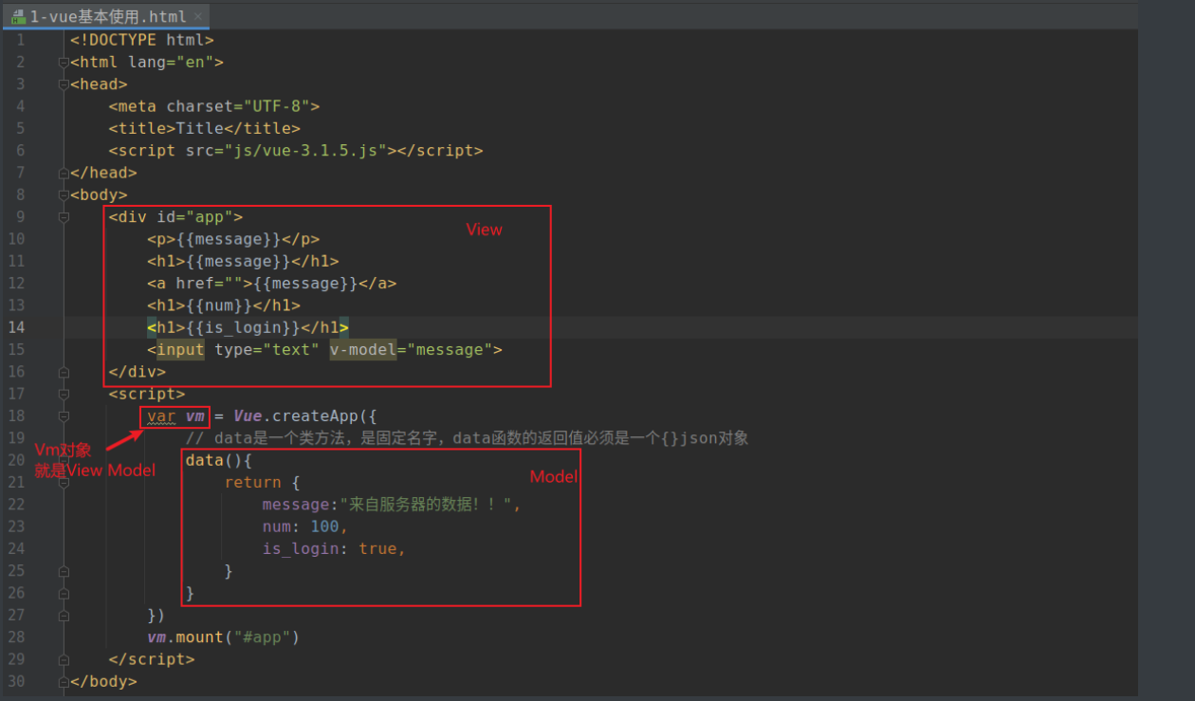
Task: Fold the <div id="app"> block
Action: click(64, 217)
